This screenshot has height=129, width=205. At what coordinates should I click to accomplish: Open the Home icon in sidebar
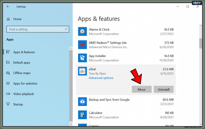click(x=8, y=19)
